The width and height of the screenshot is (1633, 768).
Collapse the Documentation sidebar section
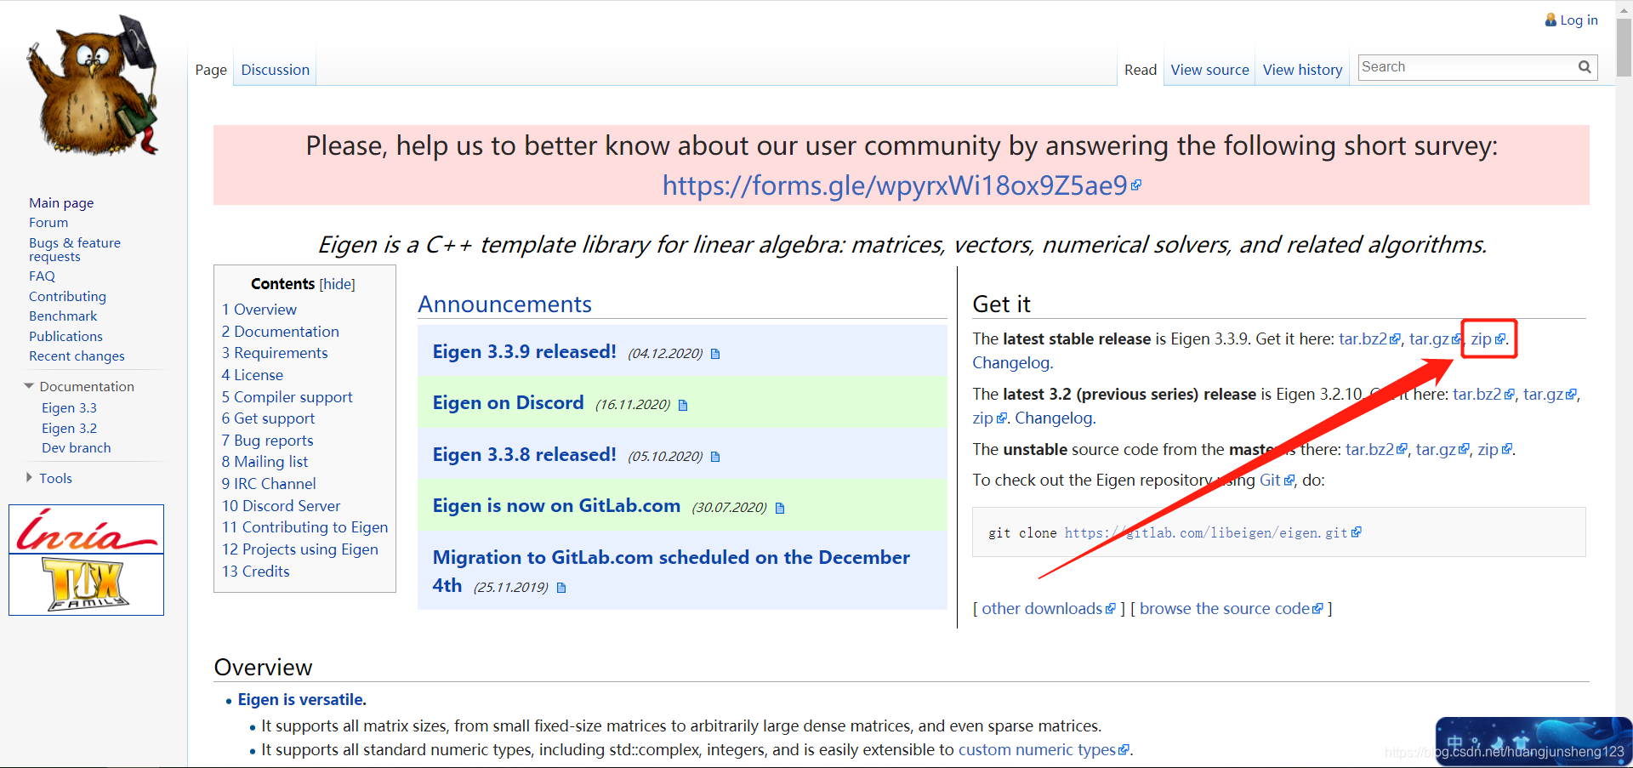tap(29, 386)
